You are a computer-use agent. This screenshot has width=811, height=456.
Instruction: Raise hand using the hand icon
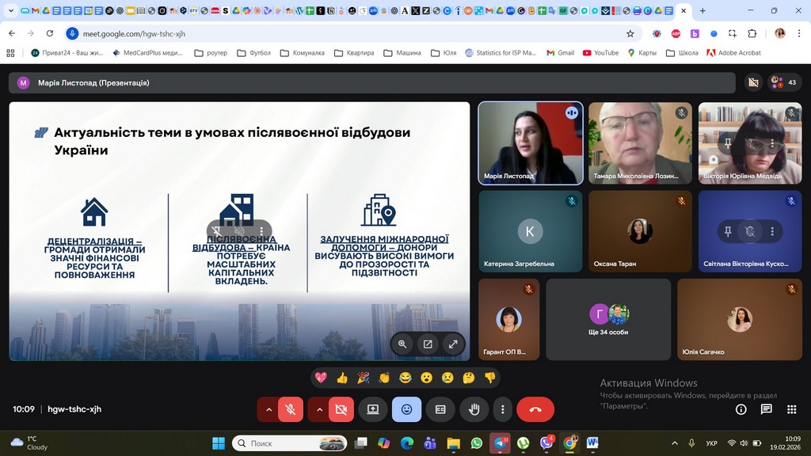click(x=474, y=409)
